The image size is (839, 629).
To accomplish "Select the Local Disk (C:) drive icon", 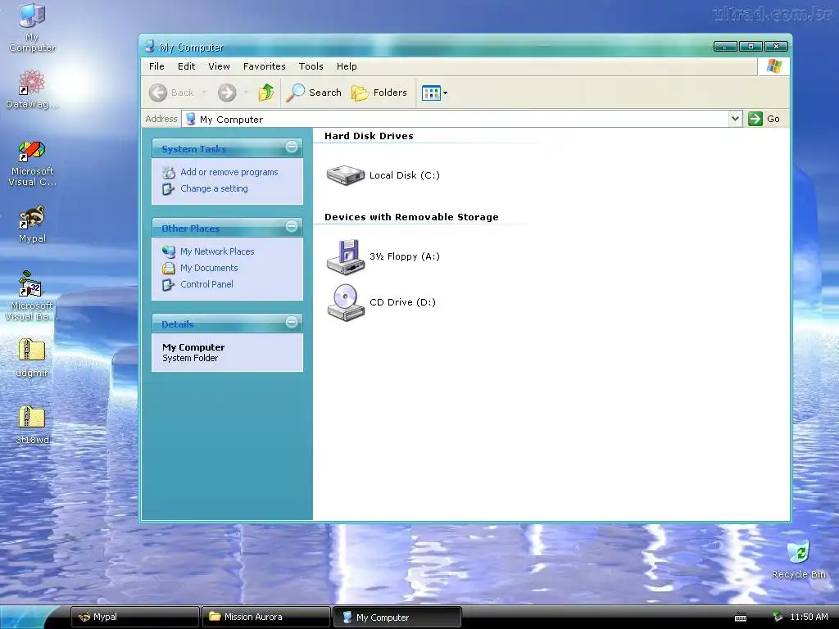I will coord(345,175).
